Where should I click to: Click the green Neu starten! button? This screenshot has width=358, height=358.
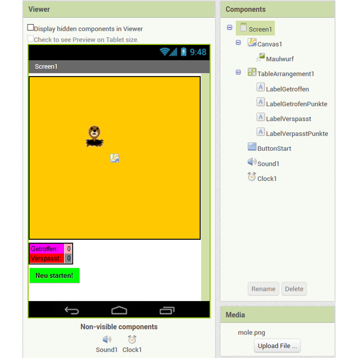click(55, 275)
